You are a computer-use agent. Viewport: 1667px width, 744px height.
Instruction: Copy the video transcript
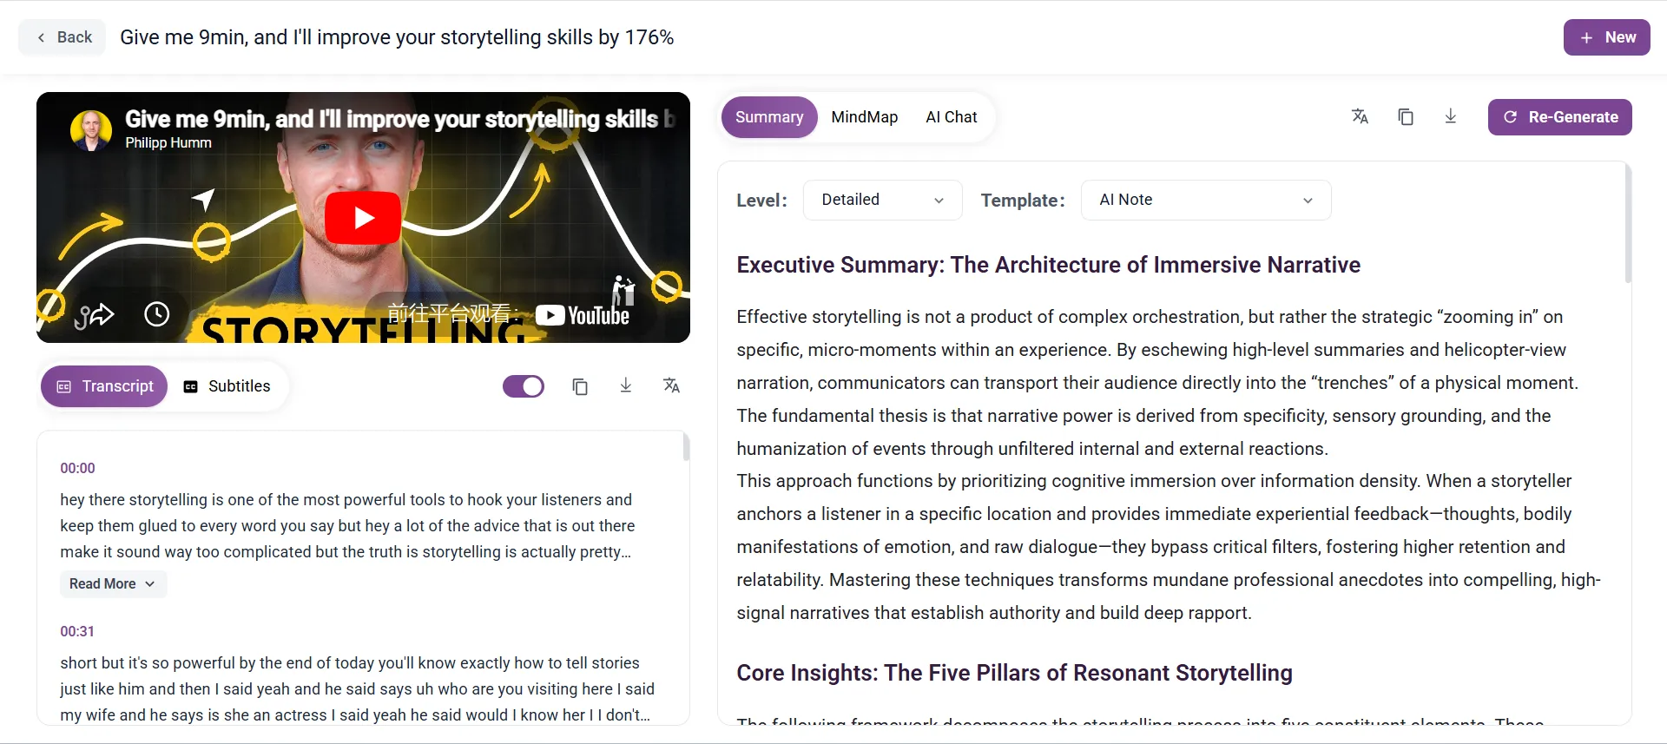coord(580,385)
